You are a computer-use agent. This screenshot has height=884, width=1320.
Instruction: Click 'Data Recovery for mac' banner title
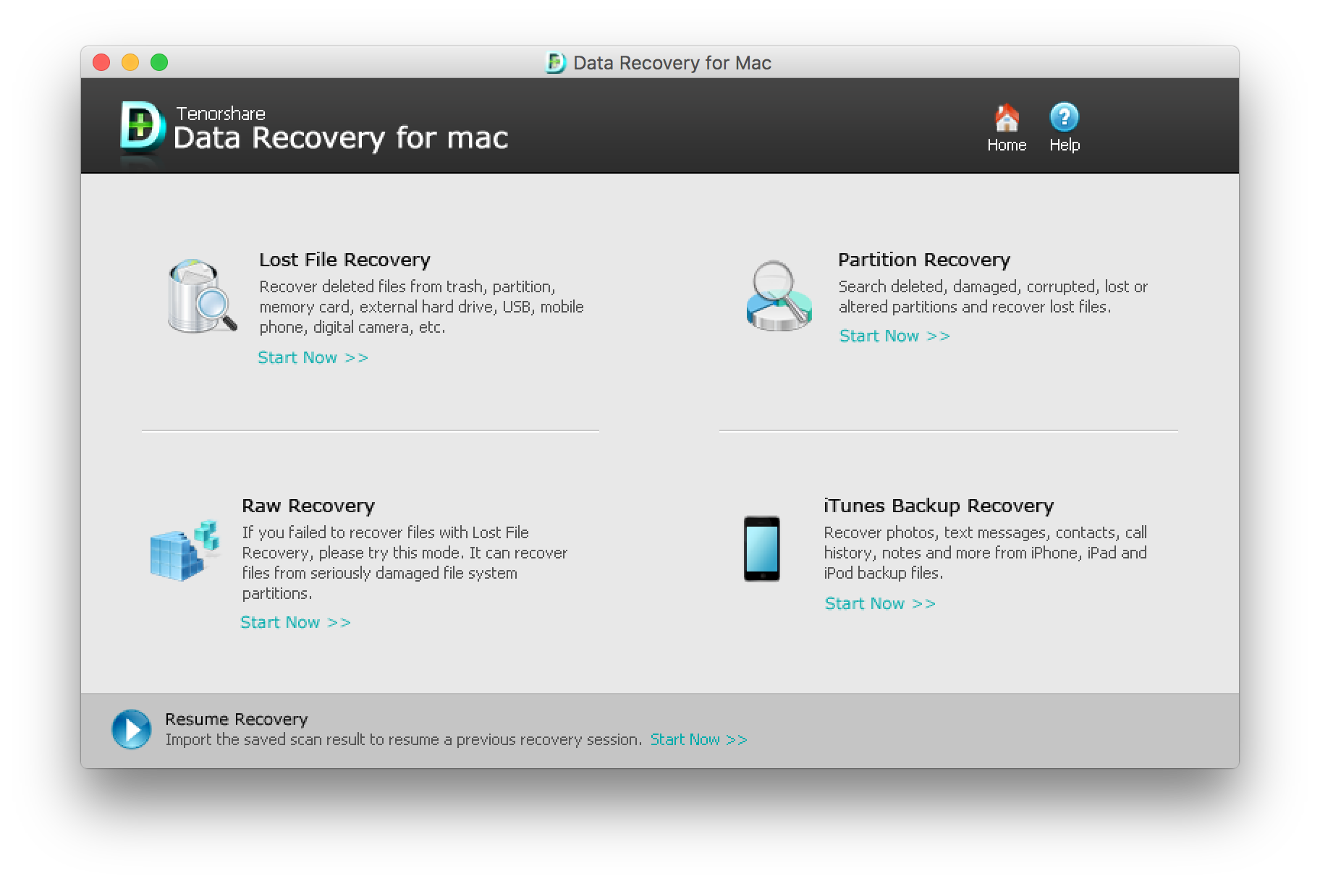(x=341, y=137)
